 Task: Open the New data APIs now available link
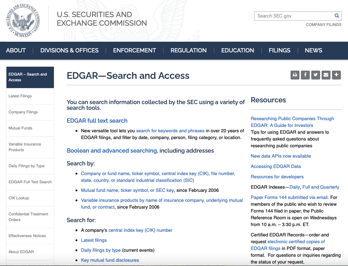coord(281,156)
